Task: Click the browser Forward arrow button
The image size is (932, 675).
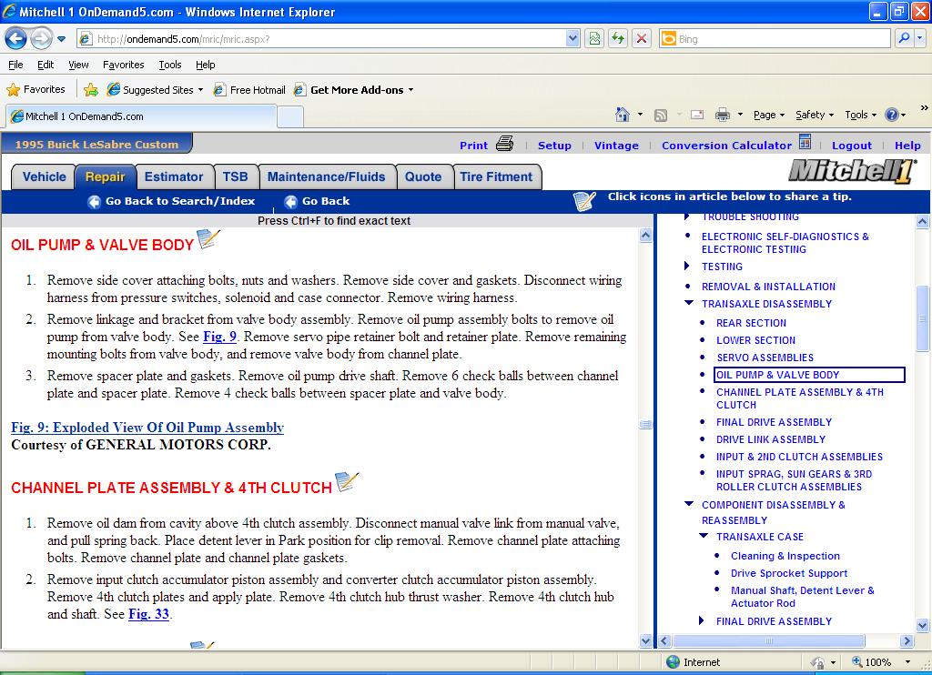Action: pyautogui.click(x=41, y=39)
